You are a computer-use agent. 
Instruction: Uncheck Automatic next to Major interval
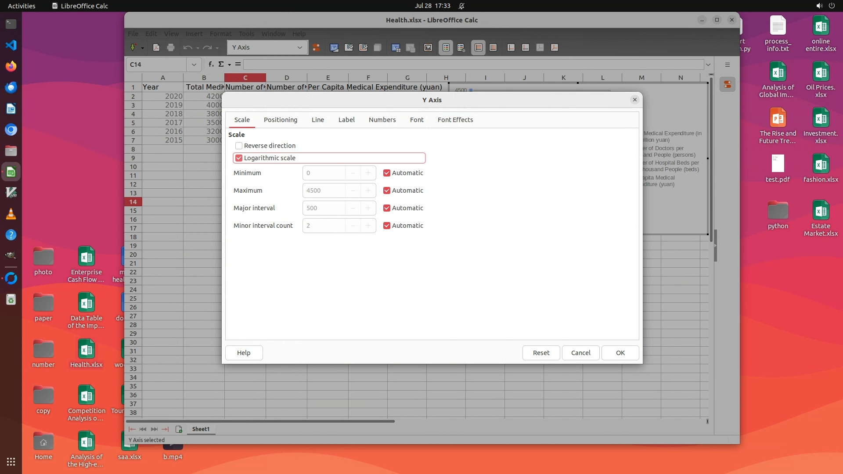[x=387, y=208]
